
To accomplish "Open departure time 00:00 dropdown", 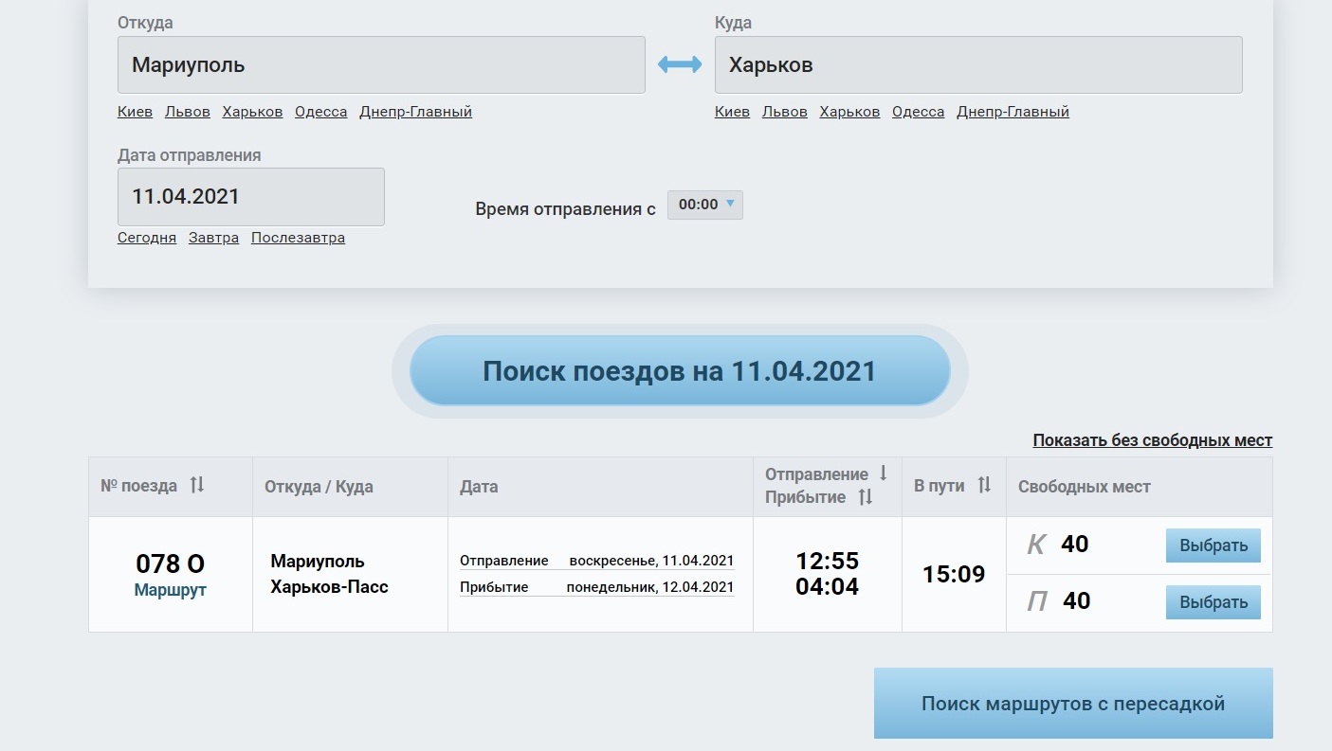I will click(x=705, y=205).
